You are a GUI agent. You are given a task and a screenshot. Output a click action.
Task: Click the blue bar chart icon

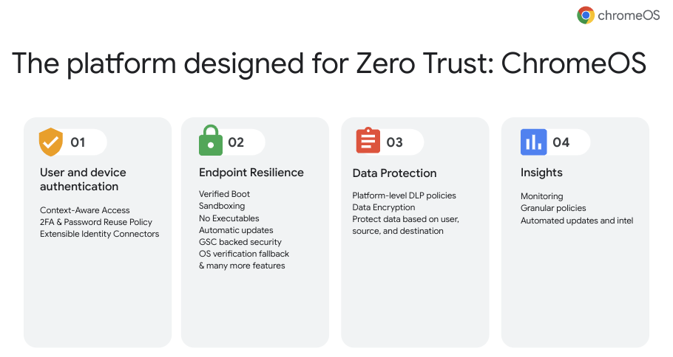(533, 142)
